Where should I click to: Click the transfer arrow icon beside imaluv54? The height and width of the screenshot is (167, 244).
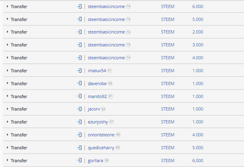[x=79, y=71]
